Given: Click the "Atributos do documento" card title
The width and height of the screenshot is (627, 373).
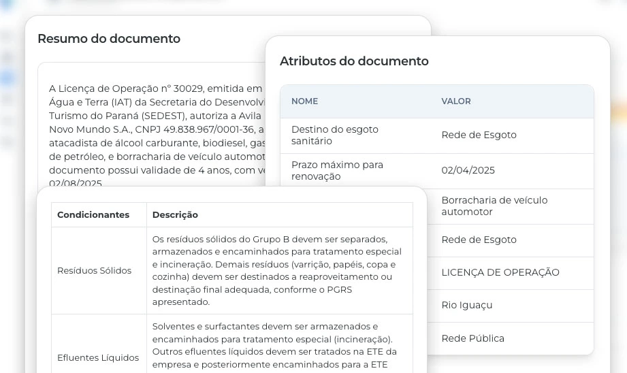Looking at the screenshot, I should point(354,61).
